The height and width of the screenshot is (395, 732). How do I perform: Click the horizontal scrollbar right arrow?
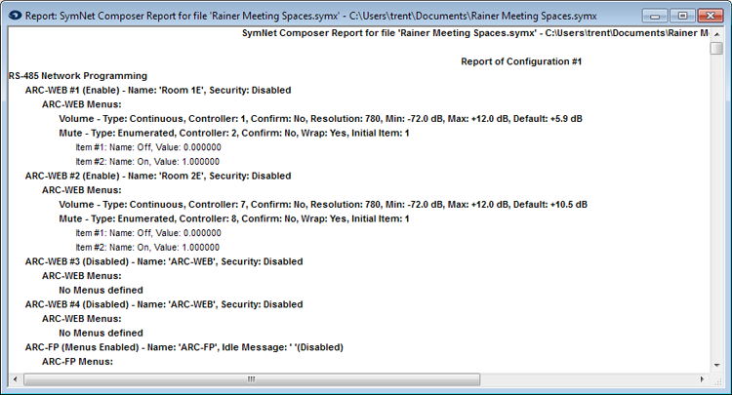tap(703, 379)
